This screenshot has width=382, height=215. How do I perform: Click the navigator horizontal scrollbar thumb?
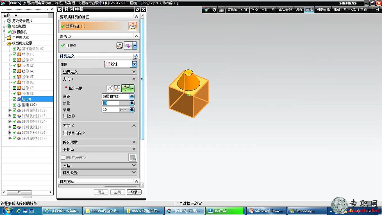[x=19, y=193]
